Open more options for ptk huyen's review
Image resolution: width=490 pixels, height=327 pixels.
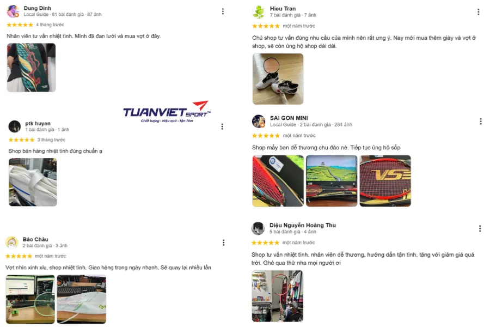click(222, 127)
